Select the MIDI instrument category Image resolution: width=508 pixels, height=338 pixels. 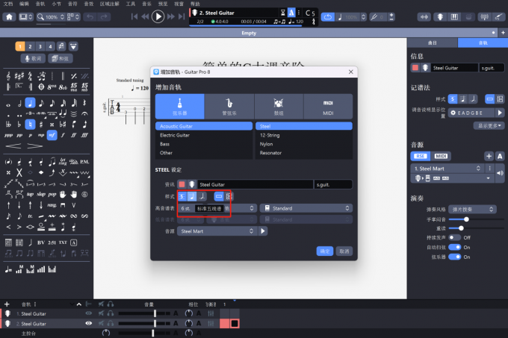pyautogui.click(x=328, y=105)
